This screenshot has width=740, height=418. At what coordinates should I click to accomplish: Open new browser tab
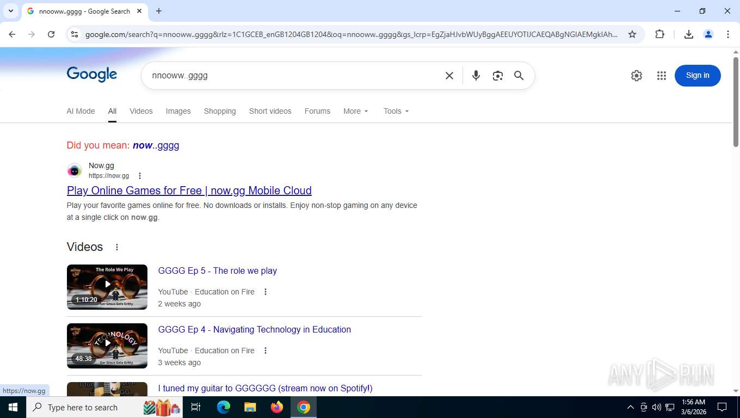[x=159, y=11]
